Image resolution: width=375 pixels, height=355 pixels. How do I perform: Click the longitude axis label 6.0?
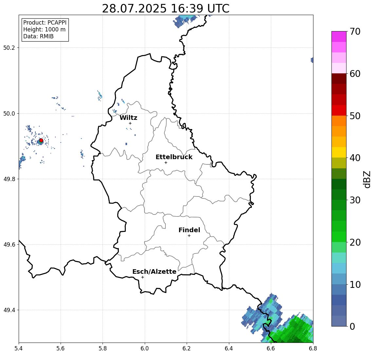tap(145, 348)
